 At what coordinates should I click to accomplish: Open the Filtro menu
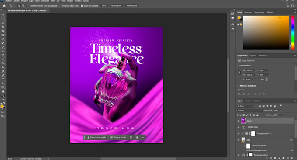pyautogui.click(x=53, y=1)
